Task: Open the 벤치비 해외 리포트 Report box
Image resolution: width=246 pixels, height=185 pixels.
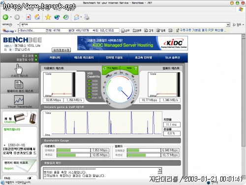Action: [20, 166]
